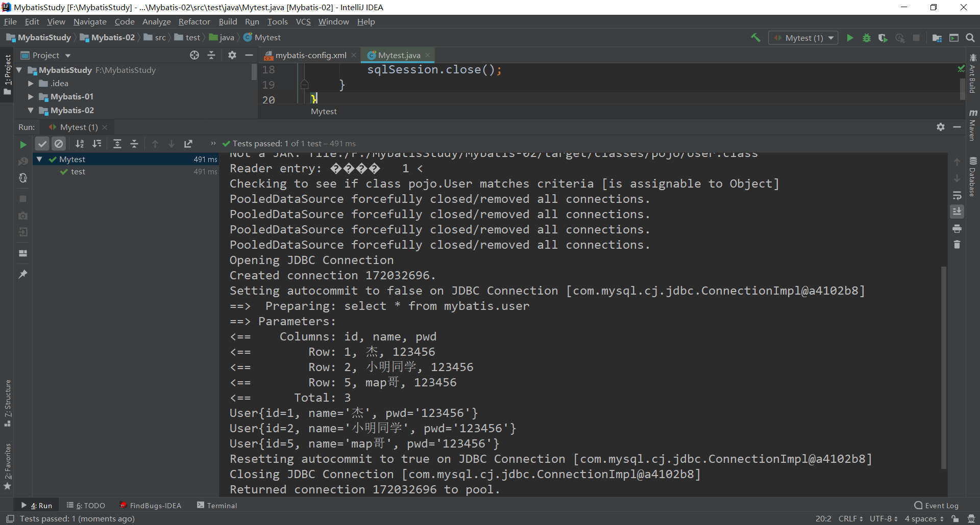Screen dimensions: 980x525
Task: Toggle soft-wrap for console output
Action: 957,195
